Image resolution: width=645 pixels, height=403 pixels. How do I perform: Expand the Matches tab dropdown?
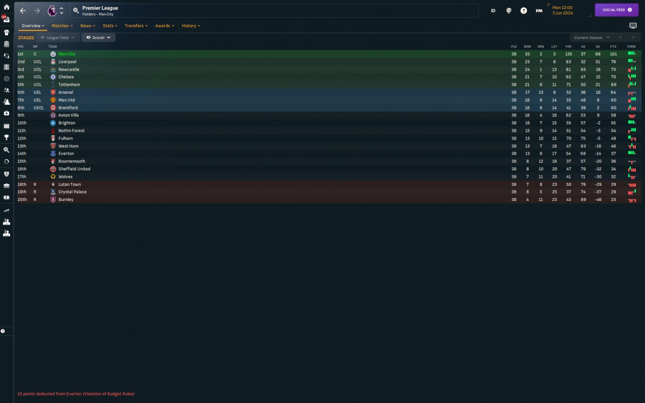62,26
